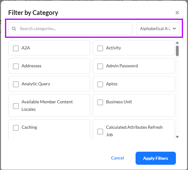Select the Caching category checkbox
The height and width of the screenshot is (170, 188).
tap(16, 127)
